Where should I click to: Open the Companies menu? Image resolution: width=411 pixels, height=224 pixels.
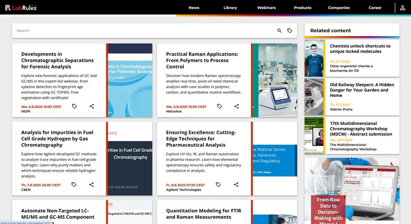pyautogui.click(x=339, y=8)
